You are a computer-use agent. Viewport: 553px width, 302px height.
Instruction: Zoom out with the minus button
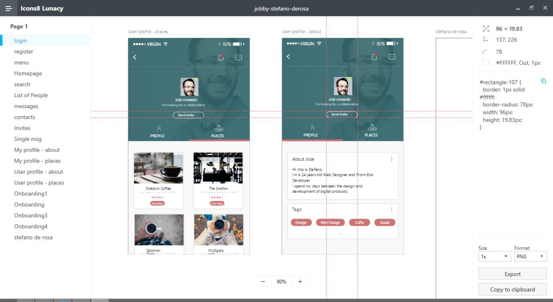pyautogui.click(x=263, y=282)
